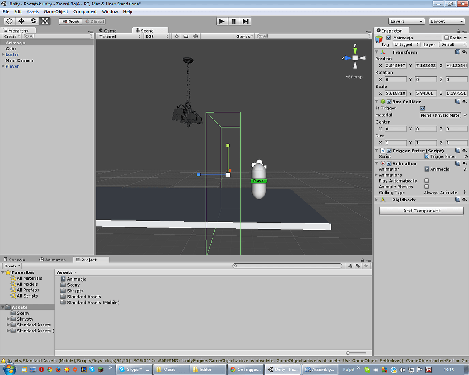Select the Move tool in the toolbar

[21, 21]
